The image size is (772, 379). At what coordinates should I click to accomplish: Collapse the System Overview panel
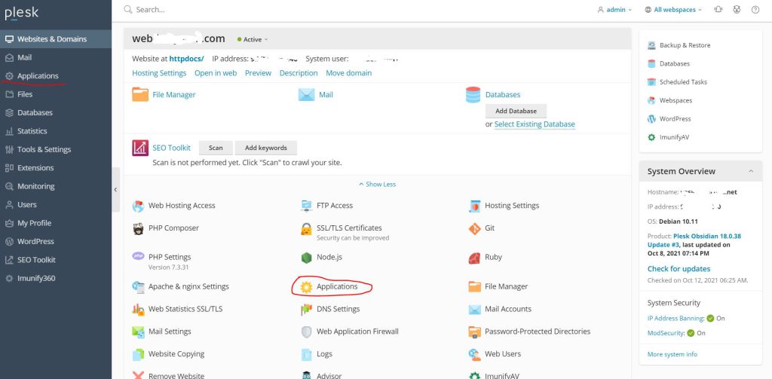(751, 171)
